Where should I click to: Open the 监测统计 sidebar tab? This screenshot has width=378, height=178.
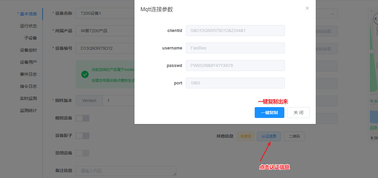coord(28,110)
